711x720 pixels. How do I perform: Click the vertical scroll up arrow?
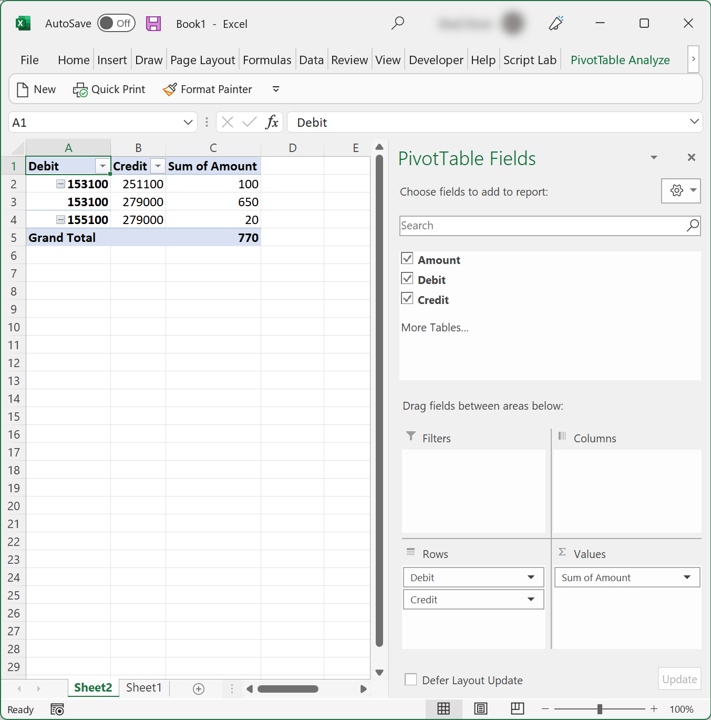(x=379, y=147)
